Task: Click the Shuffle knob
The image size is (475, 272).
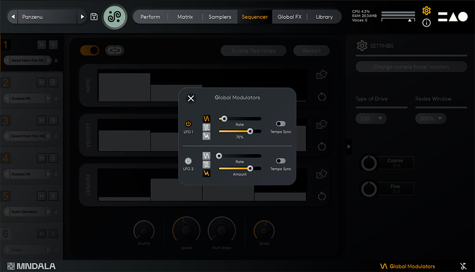Action: (144, 231)
